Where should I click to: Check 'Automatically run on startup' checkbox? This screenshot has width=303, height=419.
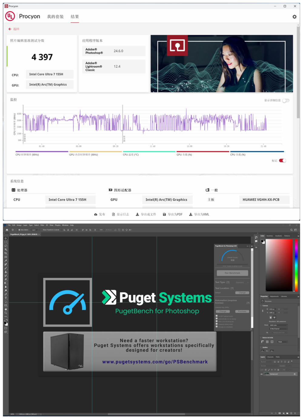coord(217,318)
